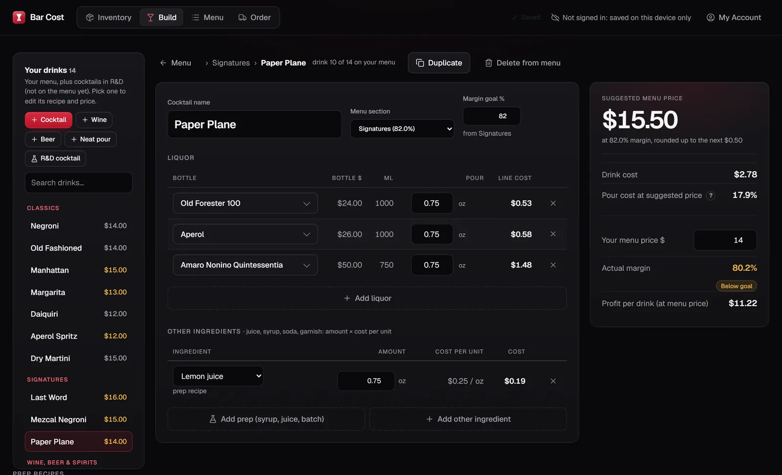Screen dimensions: 782x475
Task: Open the Inventory tab
Action: (x=109, y=18)
